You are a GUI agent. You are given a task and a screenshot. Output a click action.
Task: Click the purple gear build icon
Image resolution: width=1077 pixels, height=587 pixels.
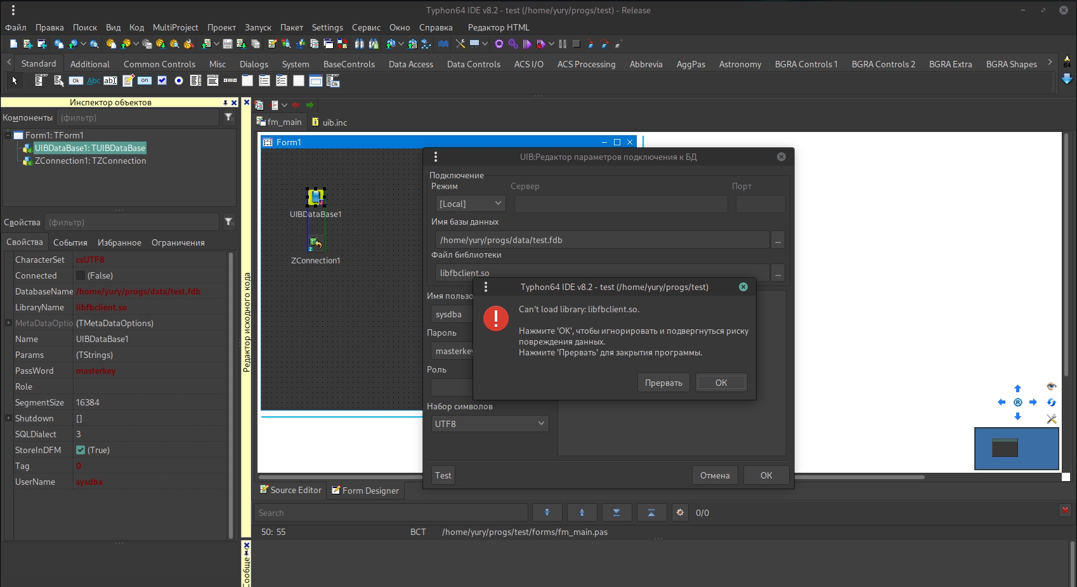pyautogui.click(x=499, y=44)
